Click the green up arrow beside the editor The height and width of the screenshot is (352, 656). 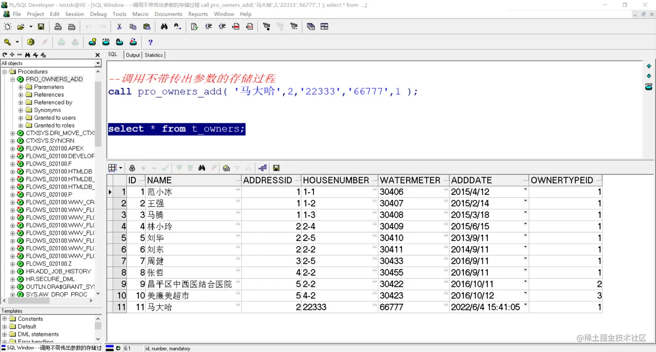tap(649, 66)
